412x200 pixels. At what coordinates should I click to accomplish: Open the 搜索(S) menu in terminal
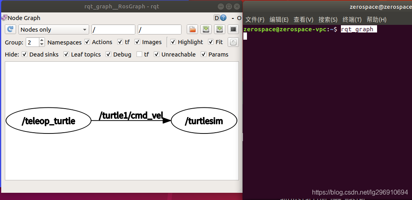328,20
